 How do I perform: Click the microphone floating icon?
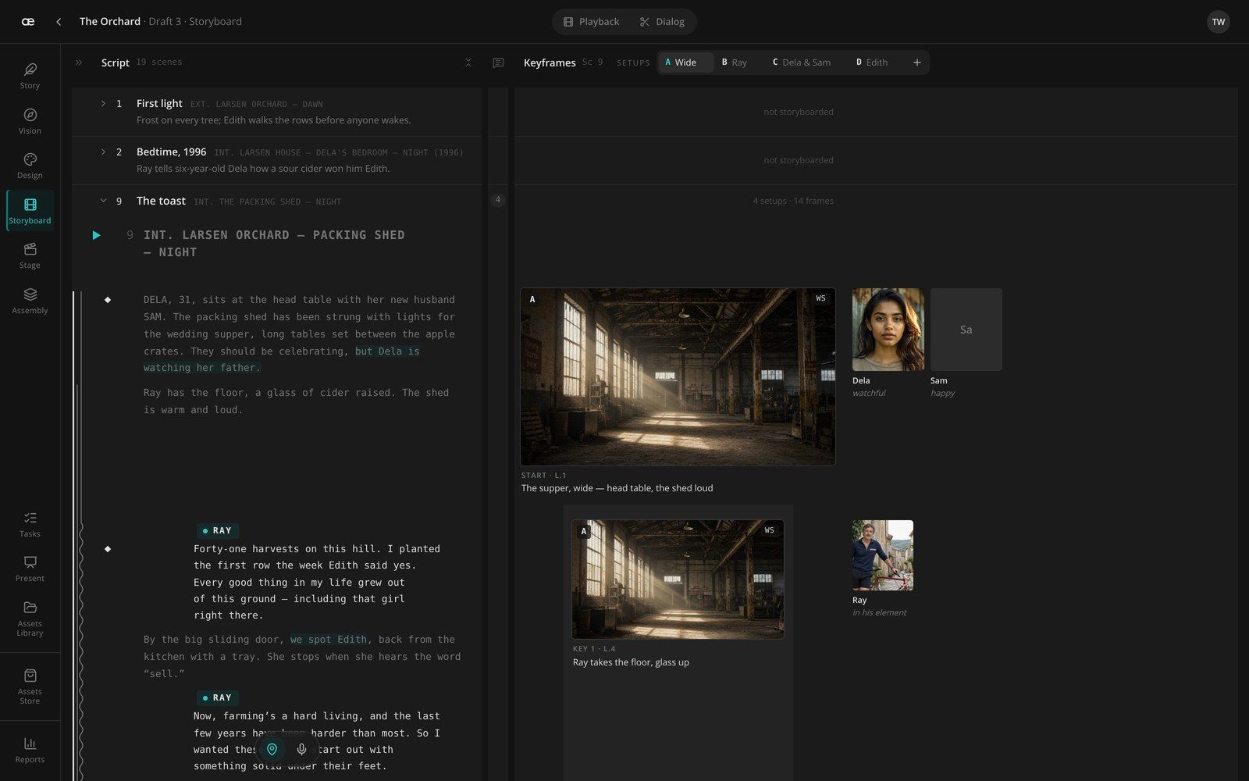tap(301, 749)
